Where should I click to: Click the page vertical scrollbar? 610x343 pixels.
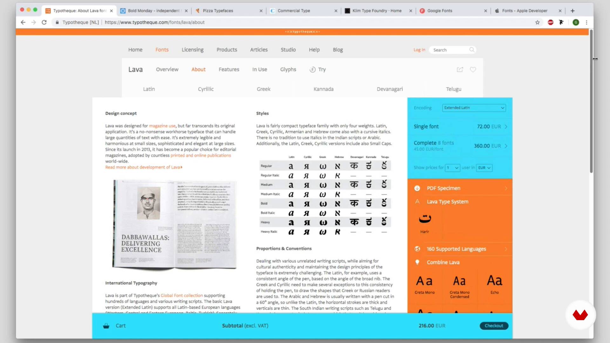pyautogui.click(x=591, y=102)
